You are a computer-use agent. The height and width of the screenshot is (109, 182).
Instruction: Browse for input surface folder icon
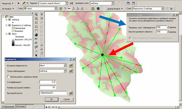71,65
